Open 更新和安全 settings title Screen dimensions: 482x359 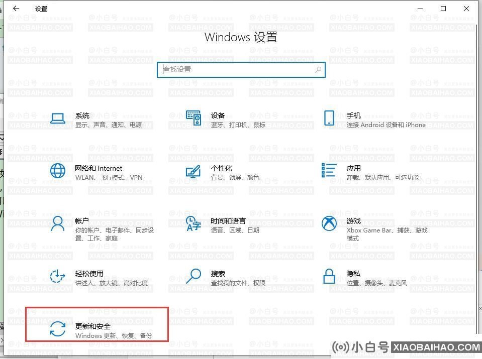[x=93, y=326]
